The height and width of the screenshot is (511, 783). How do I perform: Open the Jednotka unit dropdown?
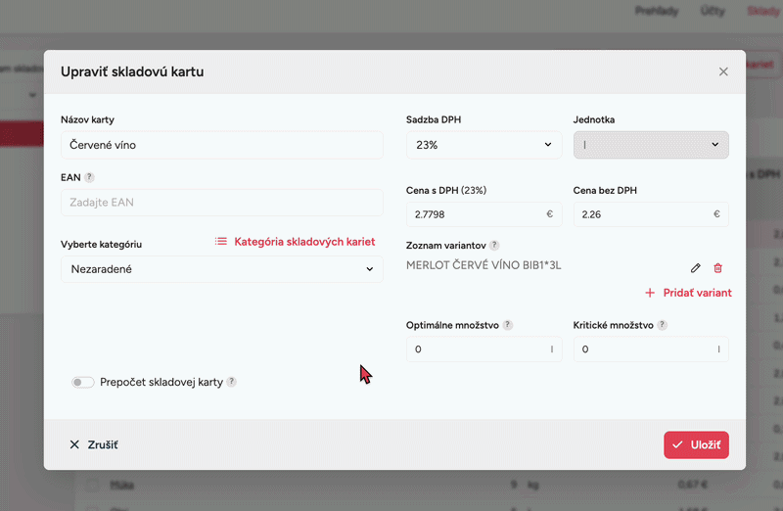651,145
